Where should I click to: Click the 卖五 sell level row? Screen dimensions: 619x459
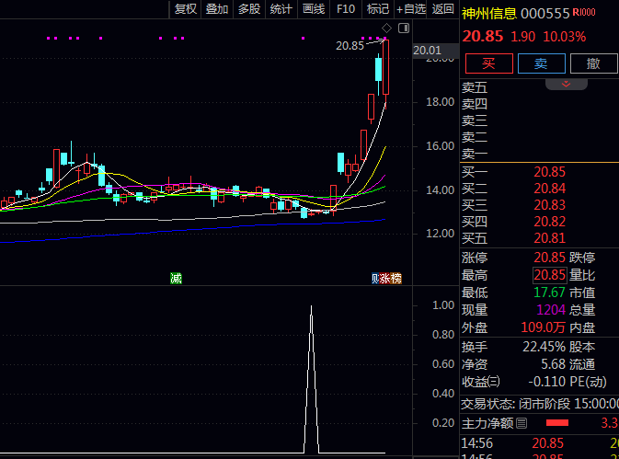tap(539, 87)
